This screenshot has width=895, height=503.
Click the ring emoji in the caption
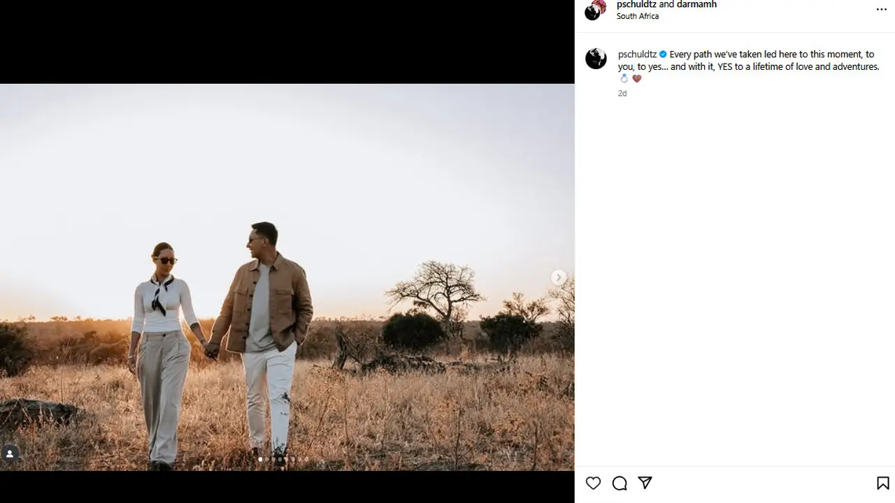coord(624,79)
